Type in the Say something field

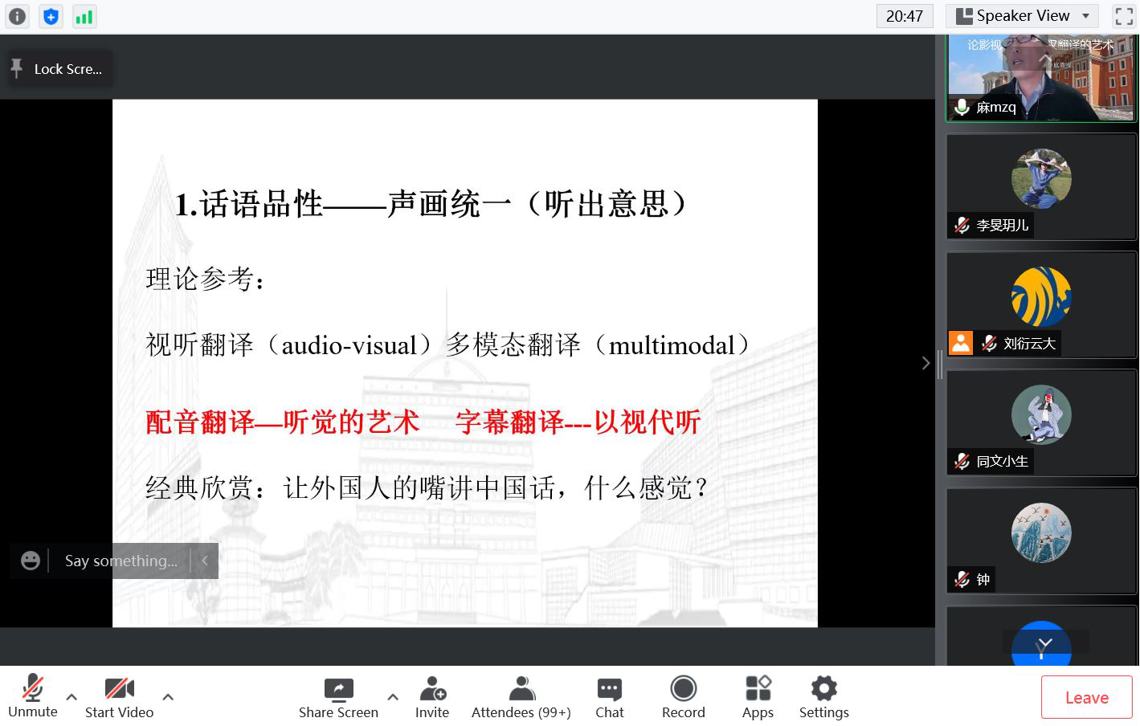(x=122, y=561)
